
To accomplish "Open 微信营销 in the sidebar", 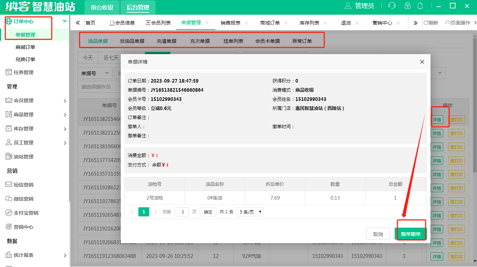I will [23, 199].
